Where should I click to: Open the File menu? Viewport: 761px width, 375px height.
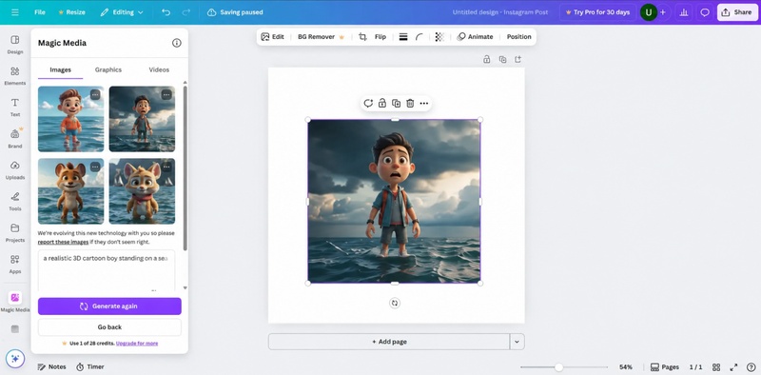(40, 12)
